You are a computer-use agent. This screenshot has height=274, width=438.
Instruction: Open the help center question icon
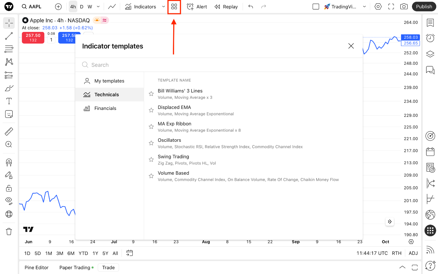430,265
